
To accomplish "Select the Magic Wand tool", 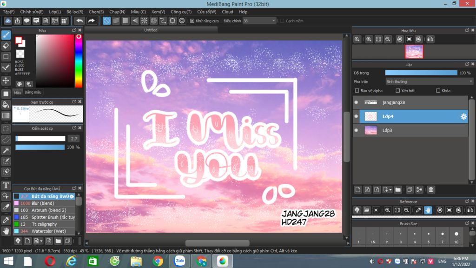I will tap(6, 150).
